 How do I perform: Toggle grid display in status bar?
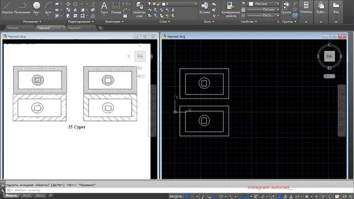(187, 197)
